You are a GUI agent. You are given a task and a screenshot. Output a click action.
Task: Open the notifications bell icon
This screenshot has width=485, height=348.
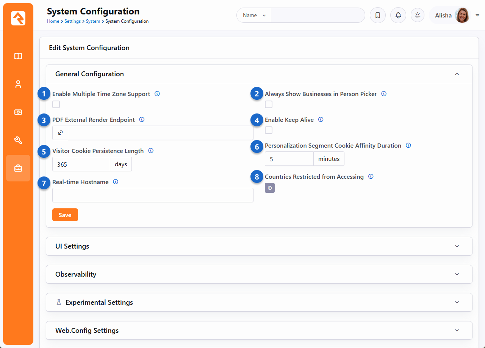point(398,16)
